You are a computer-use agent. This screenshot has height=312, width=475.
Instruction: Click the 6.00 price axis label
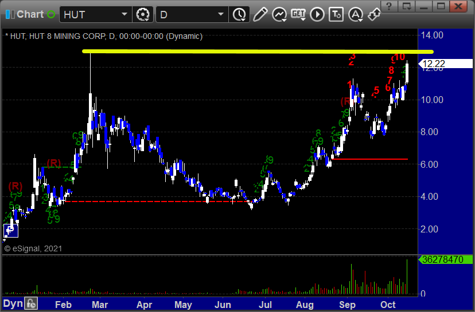(430, 164)
